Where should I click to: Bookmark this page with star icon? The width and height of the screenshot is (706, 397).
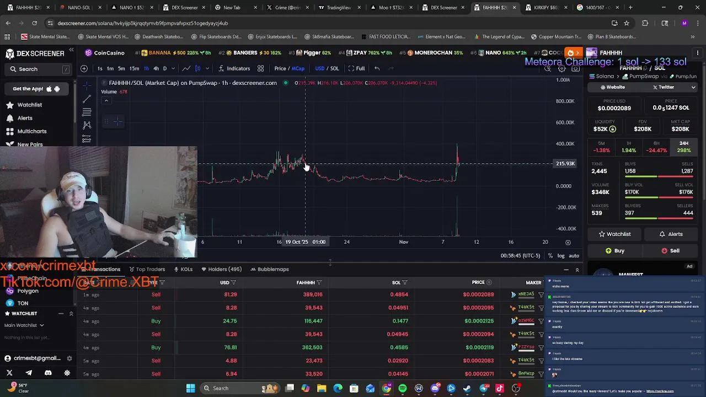[627, 23]
